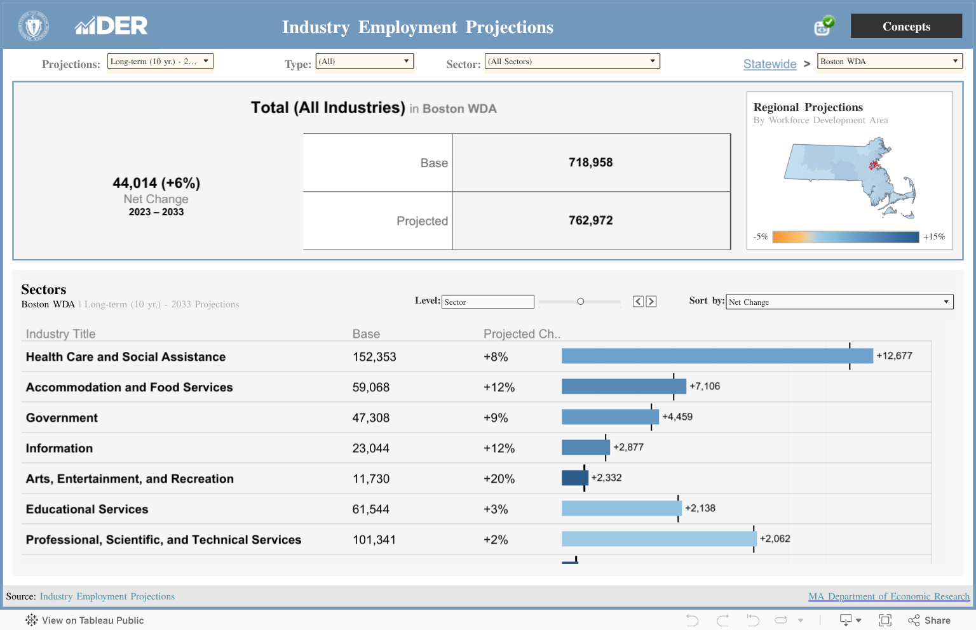Screen dimensions: 976x630
Task: Click the robot assistant icon with checkmark
Action: tap(824, 26)
